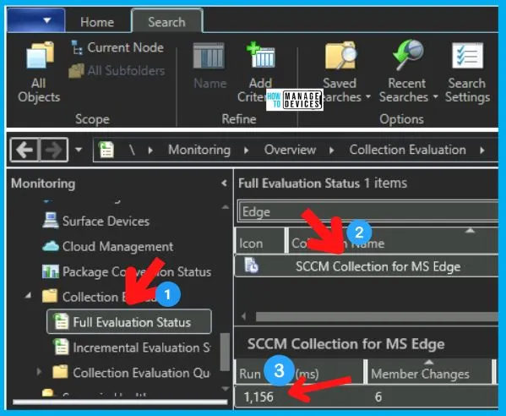Collapse the Monitoring navigation pane arrow
Viewport: 506px width, 416px height.
coord(225,183)
